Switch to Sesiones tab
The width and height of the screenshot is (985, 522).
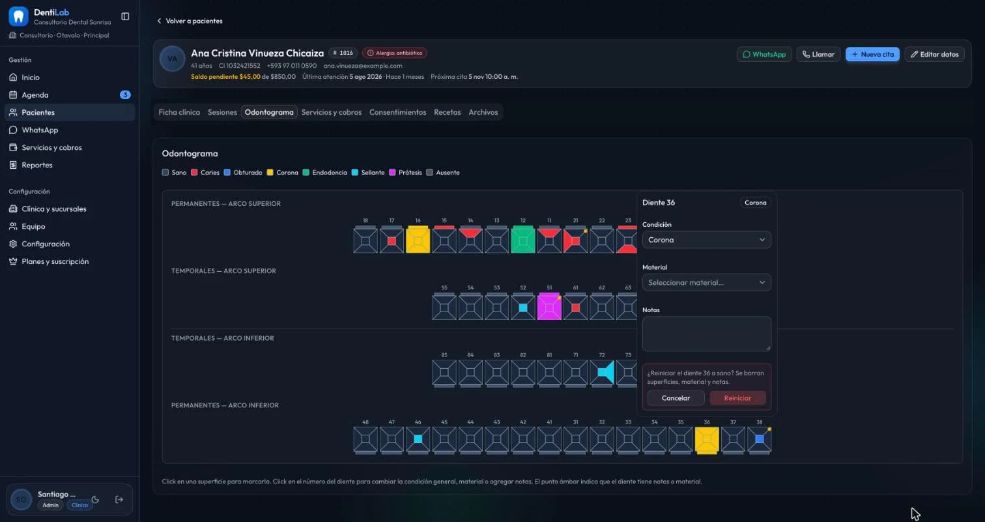click(x=222, y=112)
